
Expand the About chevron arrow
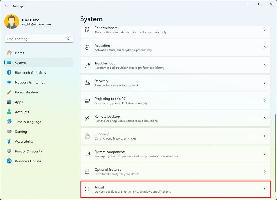click(264, 189)
